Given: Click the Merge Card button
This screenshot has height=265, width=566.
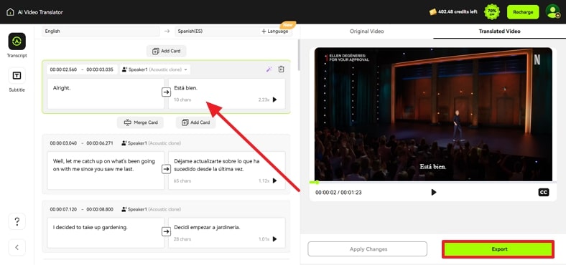Looking at the screenshot, I should coord(140,122).
